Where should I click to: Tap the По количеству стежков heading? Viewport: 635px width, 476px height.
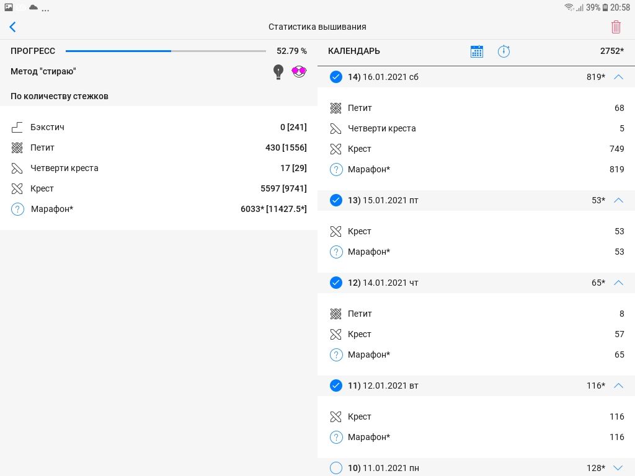coord(60,97)
